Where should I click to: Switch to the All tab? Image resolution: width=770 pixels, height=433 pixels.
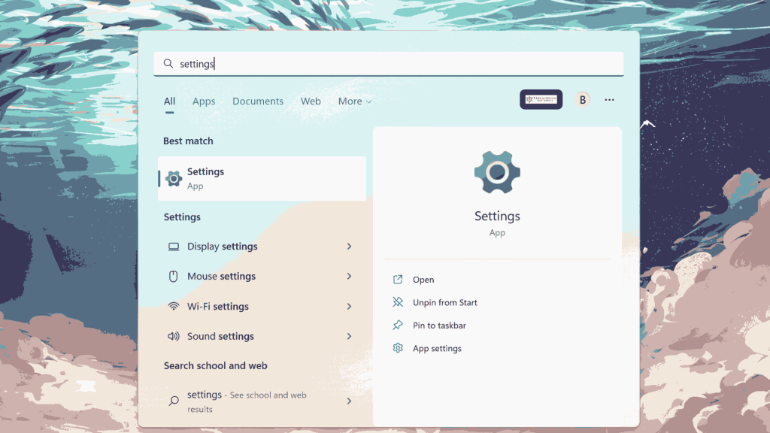click(169, 101)
